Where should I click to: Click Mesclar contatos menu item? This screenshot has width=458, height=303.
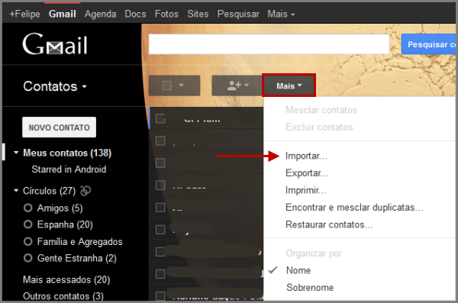pyautogui.click(x=321, y=110)
